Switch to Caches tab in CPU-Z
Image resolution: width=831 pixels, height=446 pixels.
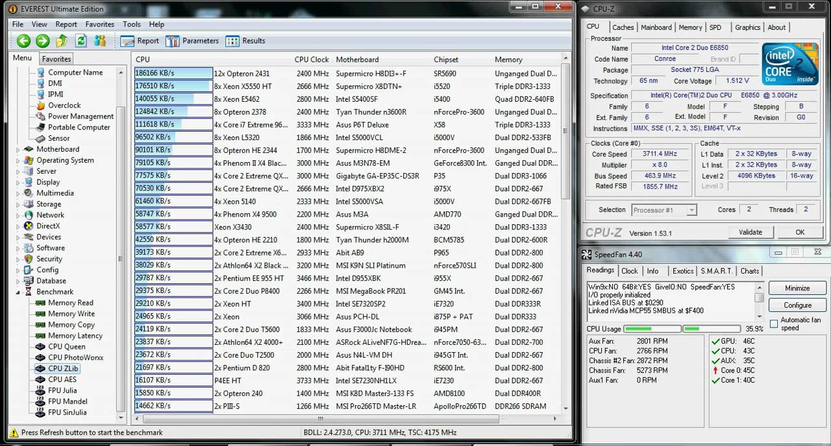pyautogui.click(x=623, y=27)
